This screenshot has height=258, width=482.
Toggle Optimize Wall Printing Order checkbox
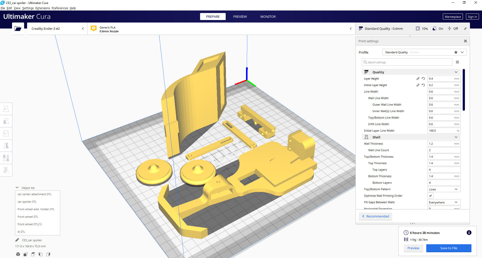pos(431,196)
